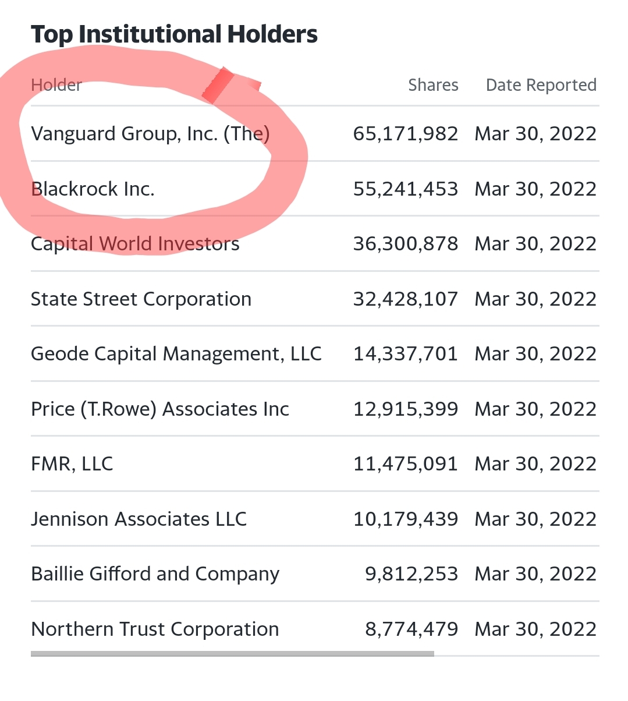
Task: Click State Street Corporation holder name
Action: click(141, 299)
